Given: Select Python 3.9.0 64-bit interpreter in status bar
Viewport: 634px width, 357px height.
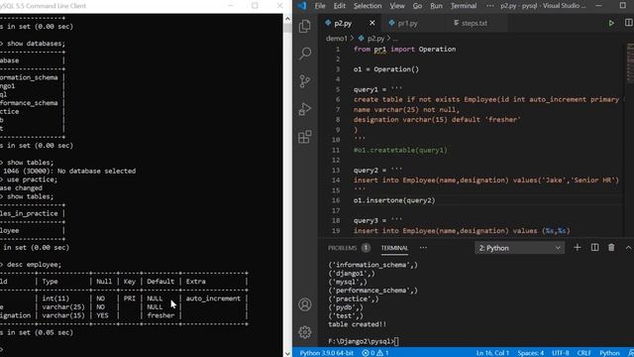Looking at the screenshot, I should pos(326,353).
